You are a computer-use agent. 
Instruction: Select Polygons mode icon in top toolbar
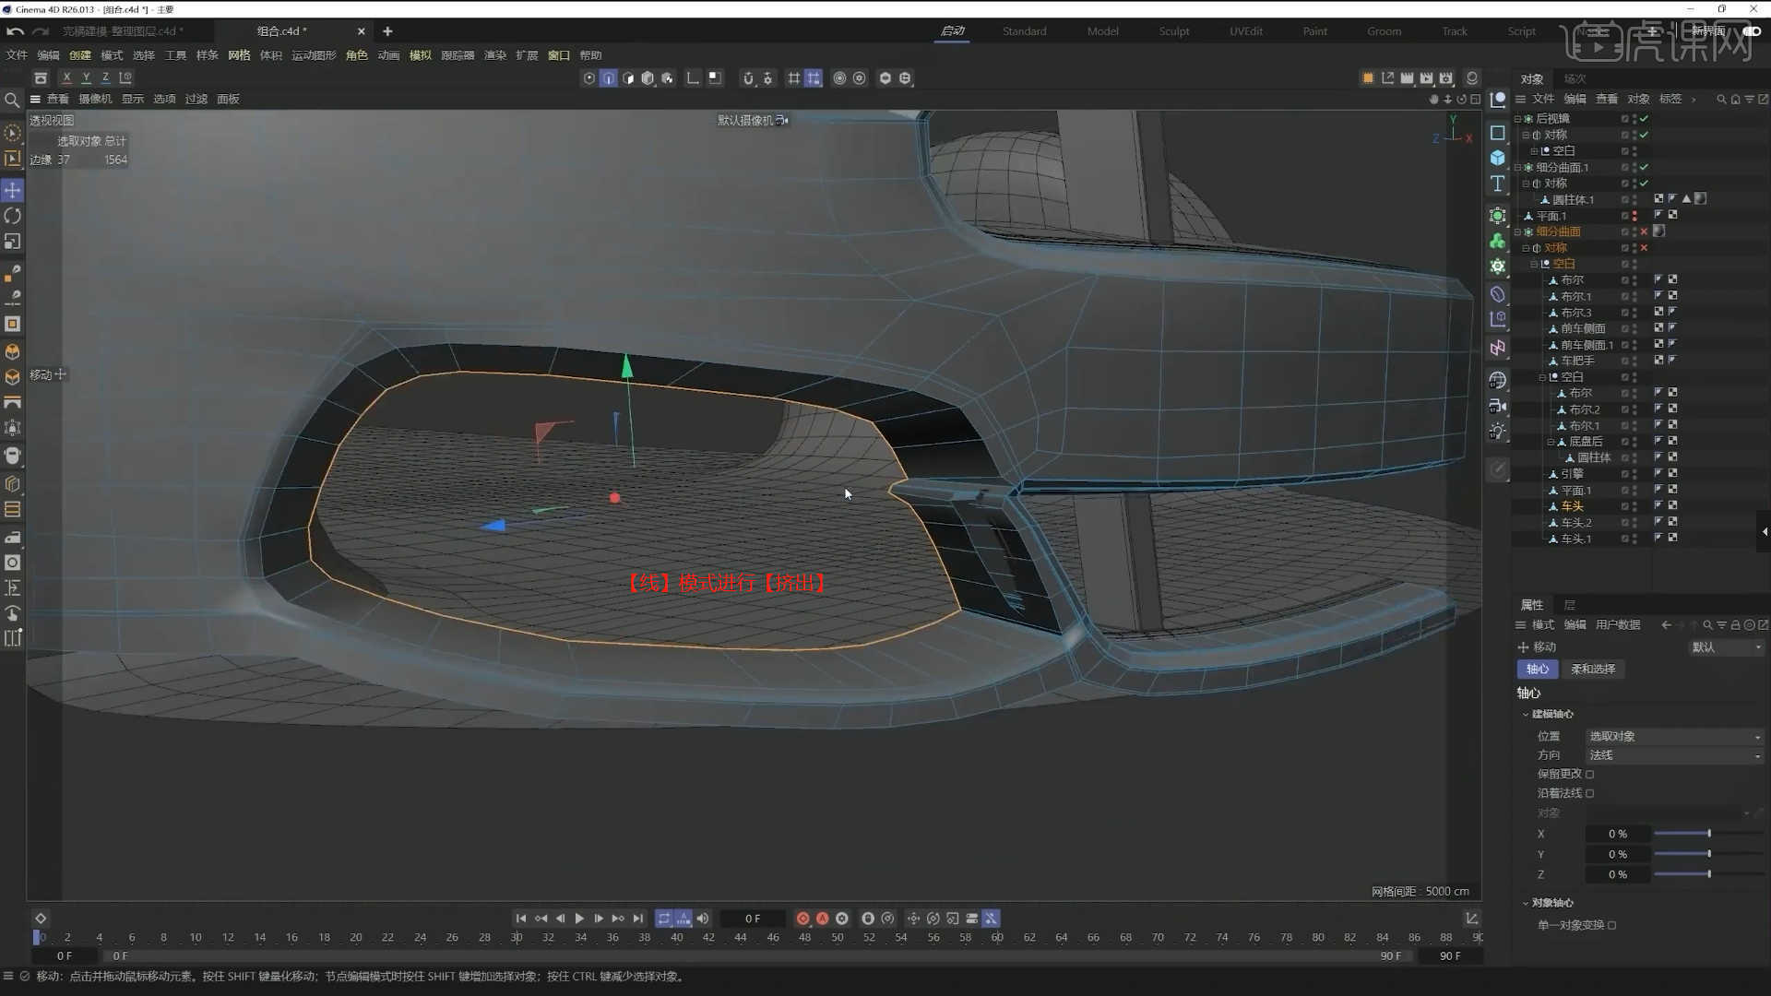(628, 78)
